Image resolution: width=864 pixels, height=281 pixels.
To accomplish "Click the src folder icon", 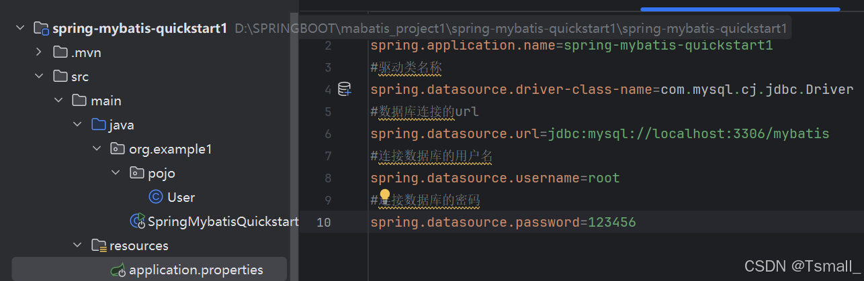I will 60,76.
